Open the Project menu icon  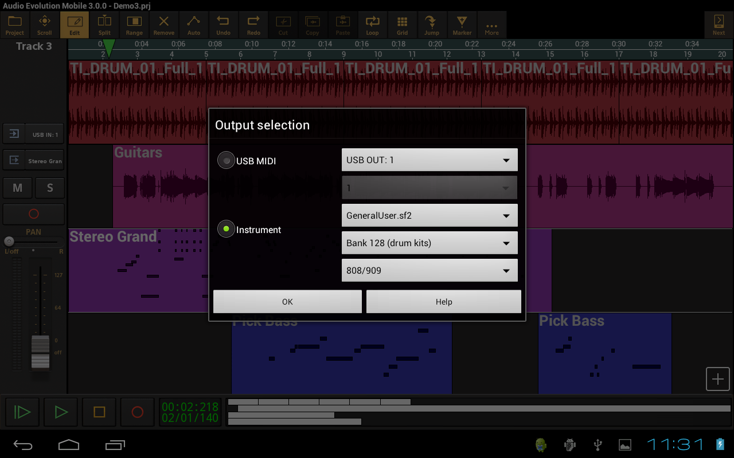pos(14,25)
